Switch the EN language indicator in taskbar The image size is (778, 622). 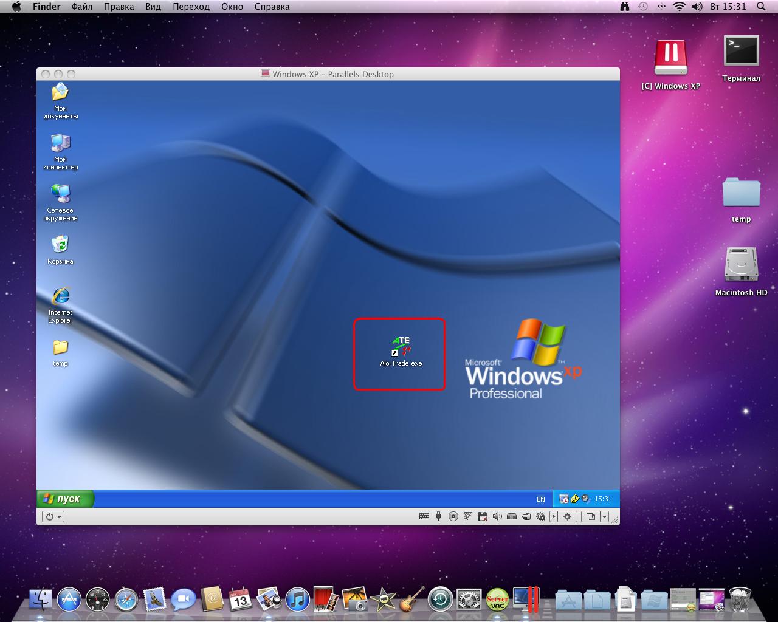tap(541, 499)
